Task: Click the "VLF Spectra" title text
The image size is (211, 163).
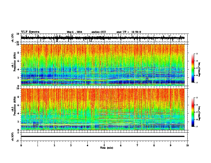Action: pos(30,32)
